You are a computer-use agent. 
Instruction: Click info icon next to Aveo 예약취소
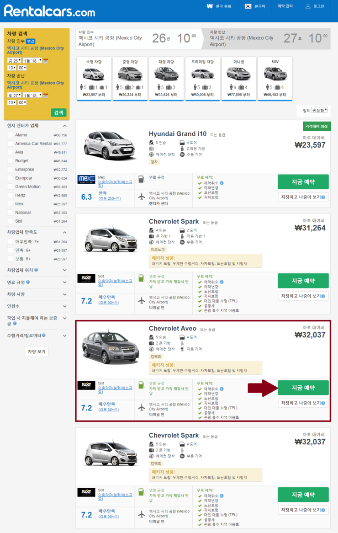(222, 389)
